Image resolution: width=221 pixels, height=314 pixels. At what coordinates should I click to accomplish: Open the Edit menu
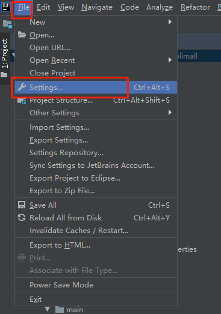[x=43, y=7]
